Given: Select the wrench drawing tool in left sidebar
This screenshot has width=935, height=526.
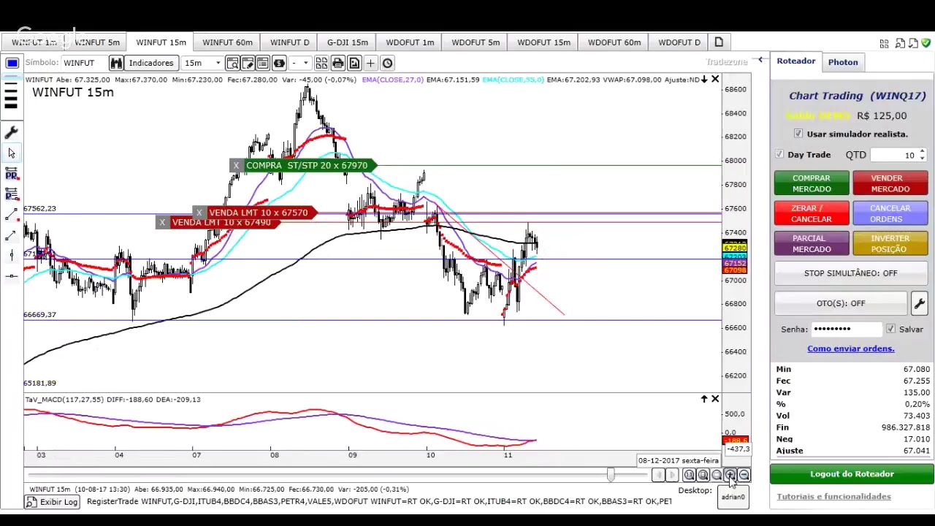Looking at the screenshot, I should [11, 132].
